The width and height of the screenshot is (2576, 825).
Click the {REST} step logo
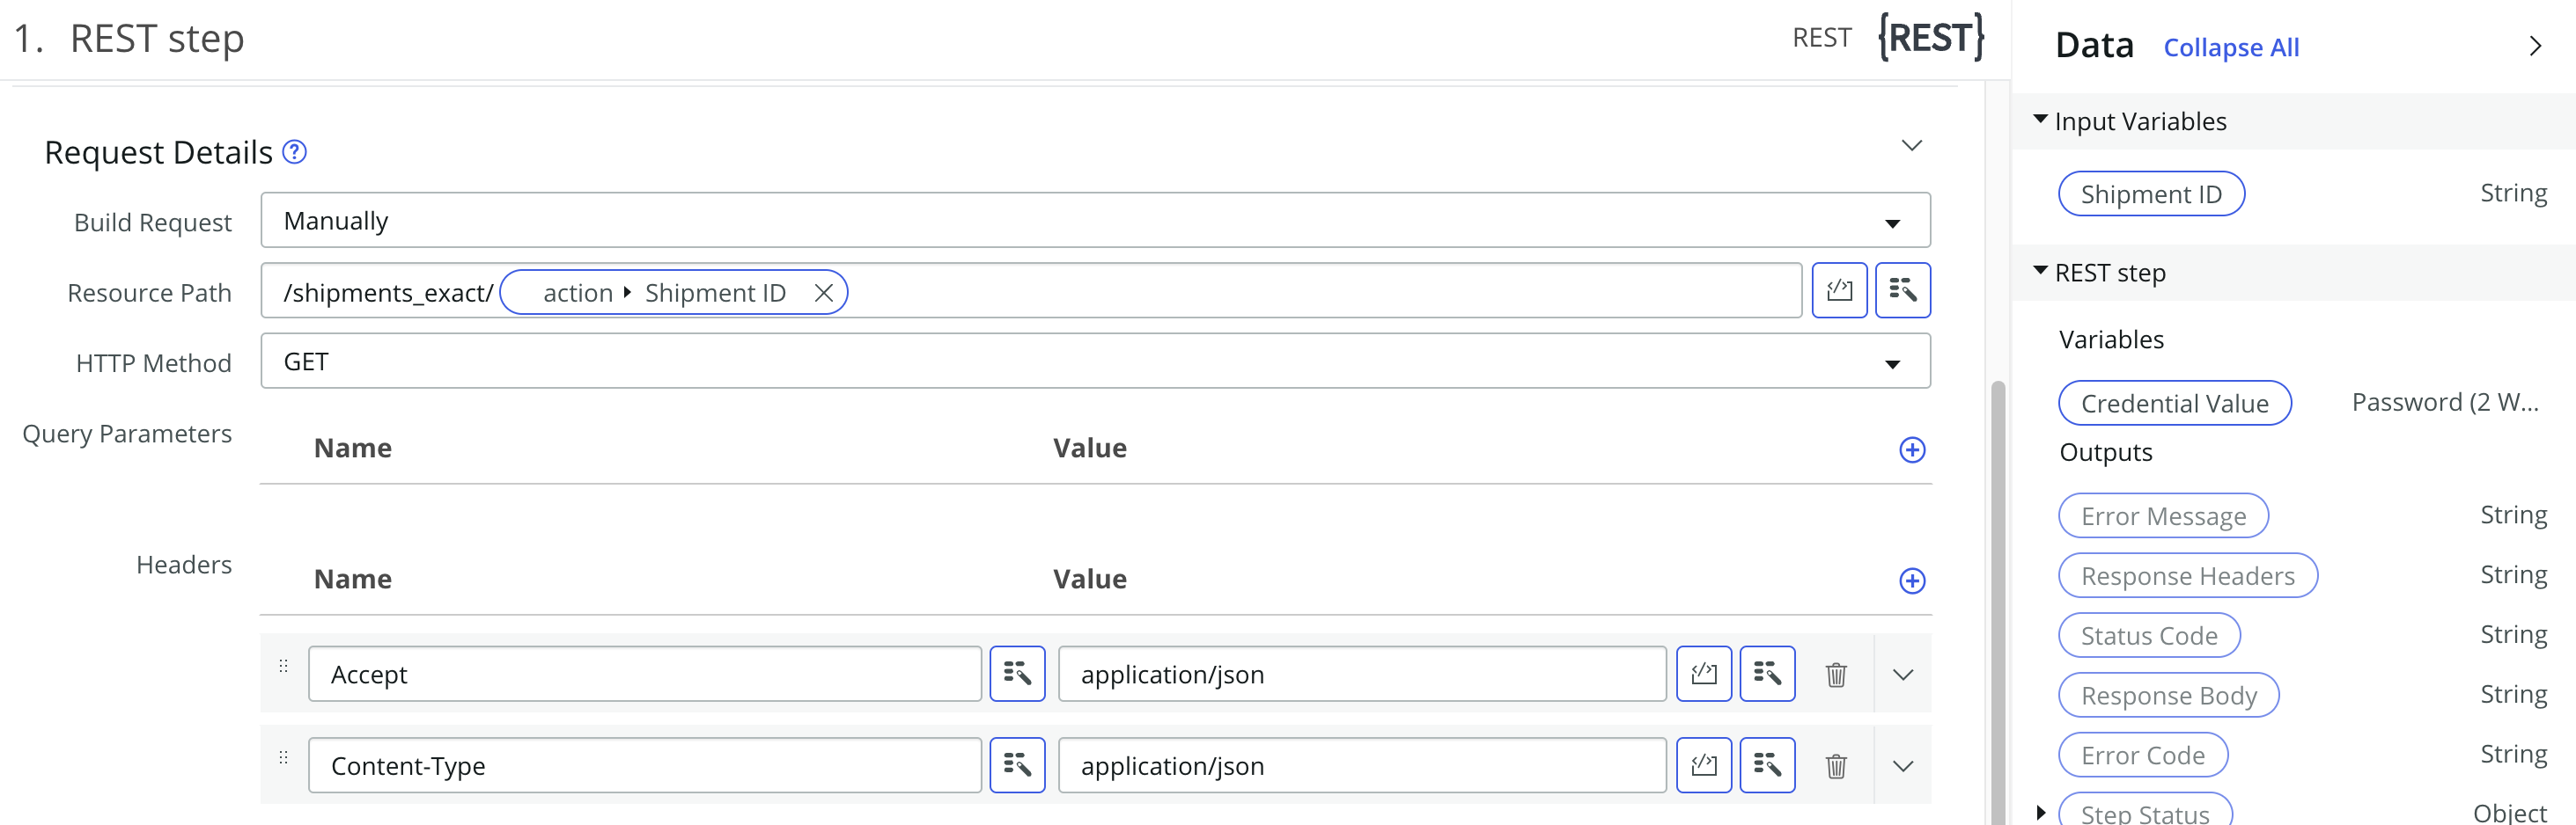[1930, 38]
